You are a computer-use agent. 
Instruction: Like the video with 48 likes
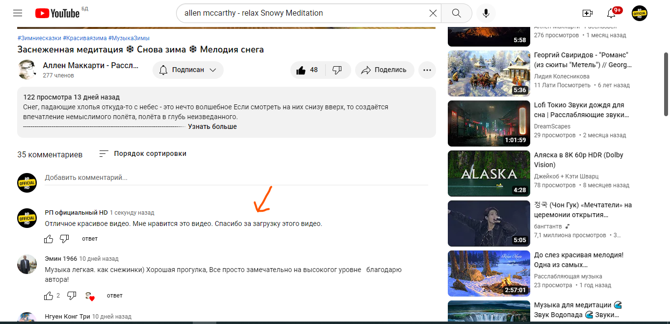pyautogui.click(x=308, y=70)
